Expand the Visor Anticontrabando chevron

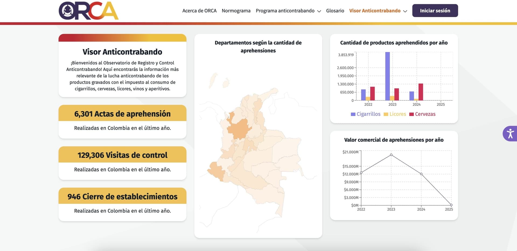tap(405, 11)
